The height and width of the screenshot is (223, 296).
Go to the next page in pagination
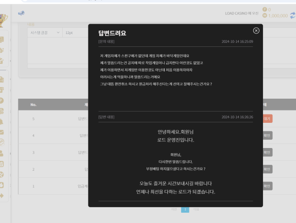tap(196, 209)
